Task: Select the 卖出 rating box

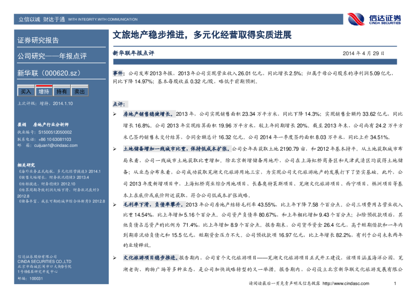Action: [79, 92]
